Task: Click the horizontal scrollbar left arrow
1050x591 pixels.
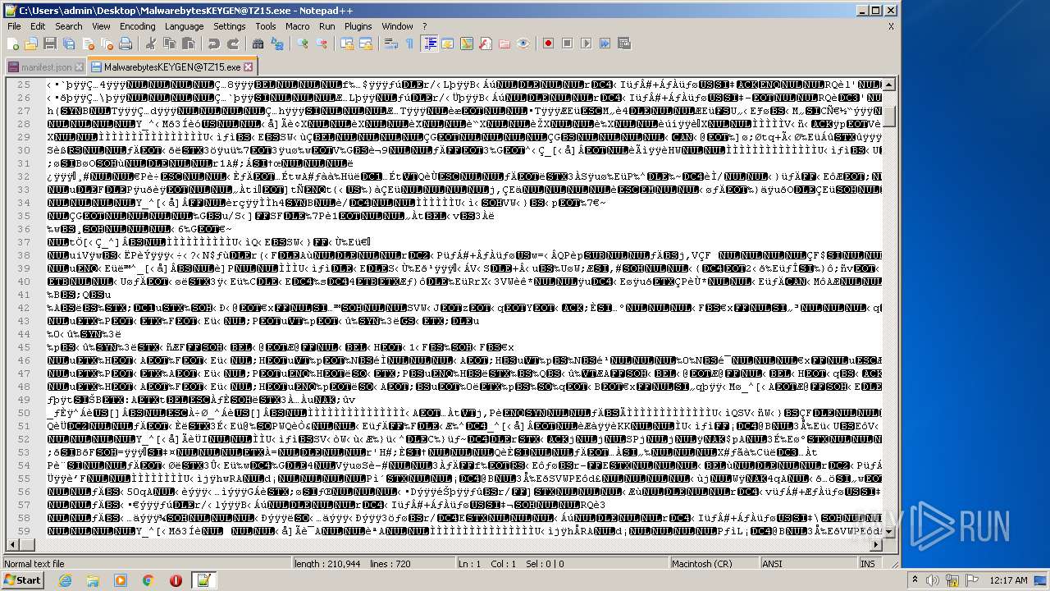Action: (x=12, y=544)
